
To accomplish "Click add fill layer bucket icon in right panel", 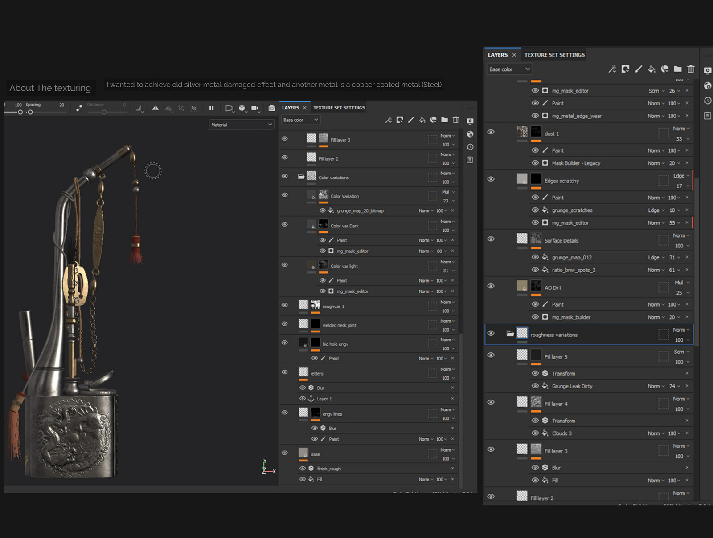I will [652, 69].
